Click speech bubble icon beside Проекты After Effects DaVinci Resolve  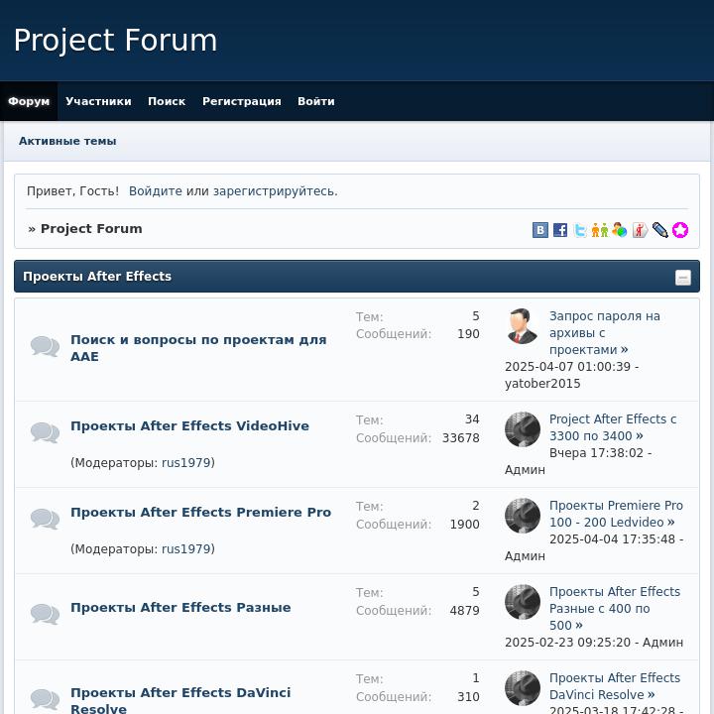(x=45, y=699)
